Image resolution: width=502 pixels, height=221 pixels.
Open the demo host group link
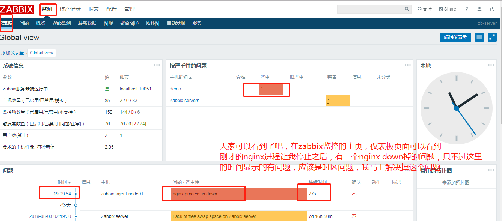tap(175, 89)
